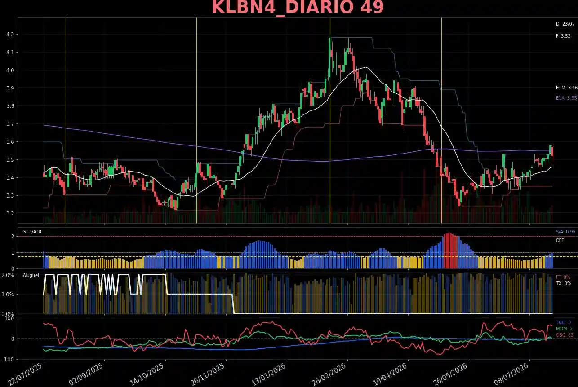Select the 3.3 price axis tick
Screen dimensions: 578x387
click(10, 196)
